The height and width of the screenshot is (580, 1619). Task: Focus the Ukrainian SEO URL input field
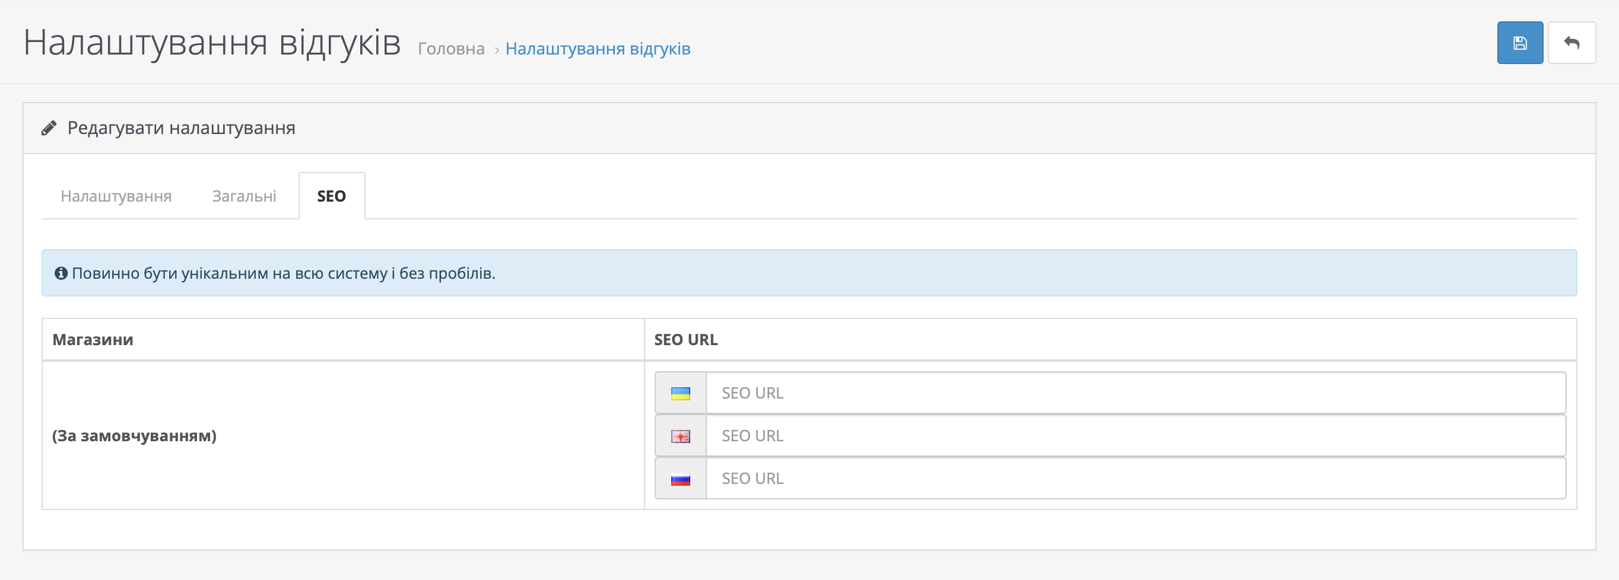pos(1135,394)
